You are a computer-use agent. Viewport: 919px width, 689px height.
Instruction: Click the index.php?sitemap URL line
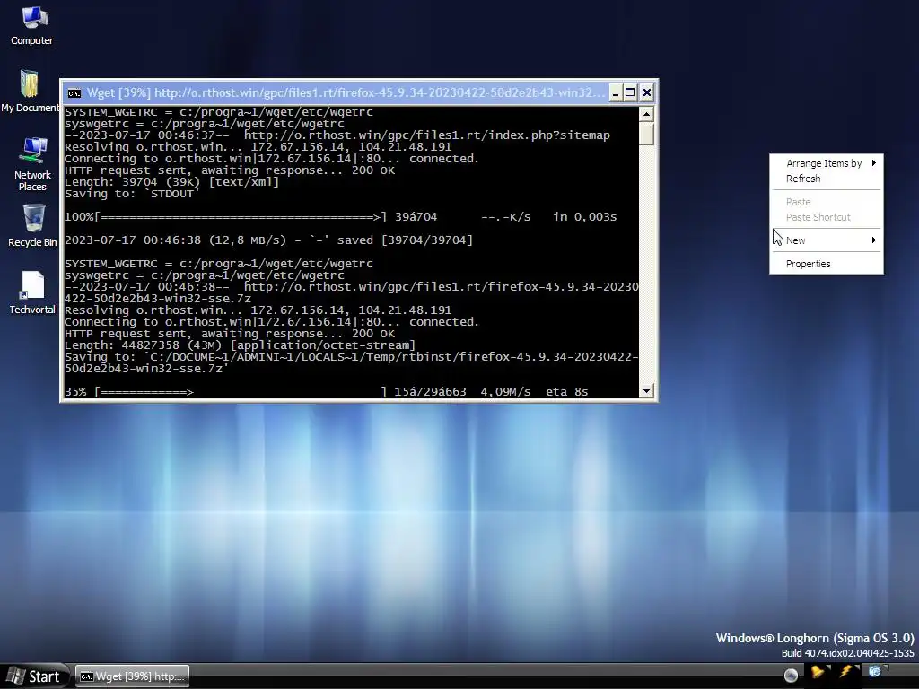click(337, 135)
